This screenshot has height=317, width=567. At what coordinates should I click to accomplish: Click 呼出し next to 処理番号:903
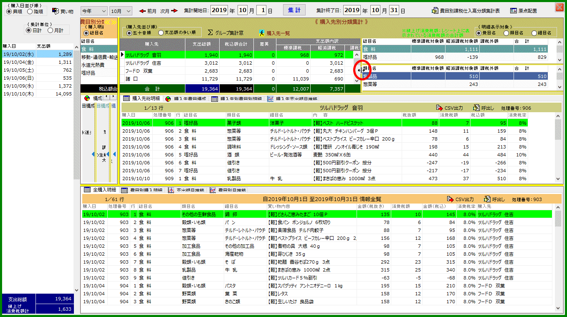click(494, 199)
